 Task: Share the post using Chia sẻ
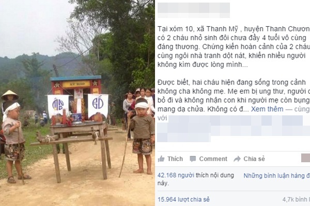[249, 159]
